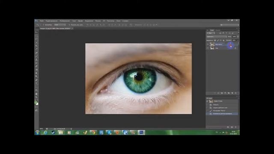
Task: Create new group folder icon
Action: click(x=229, y=93)
